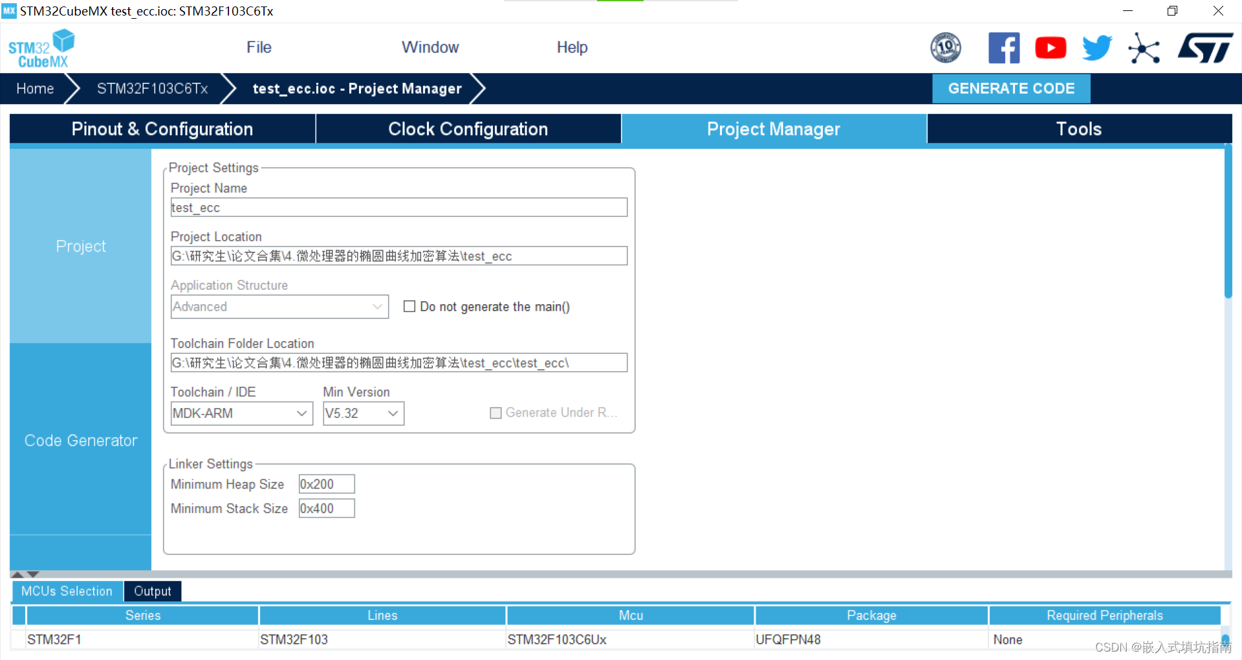Open the Window menu
This screenshot has width=1242, height=660.
pyautogui.click(x=430, y=47)
